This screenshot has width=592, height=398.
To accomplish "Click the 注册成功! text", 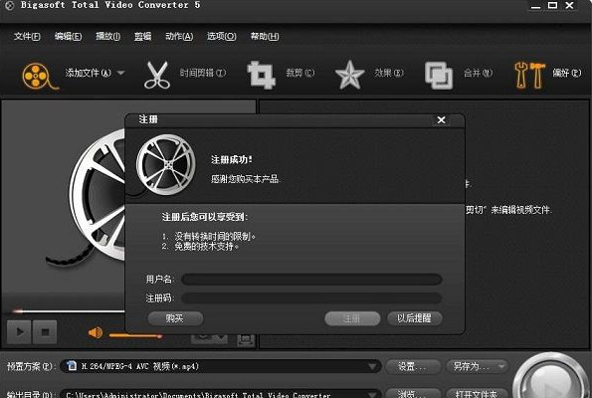I will tap(232, 160).
